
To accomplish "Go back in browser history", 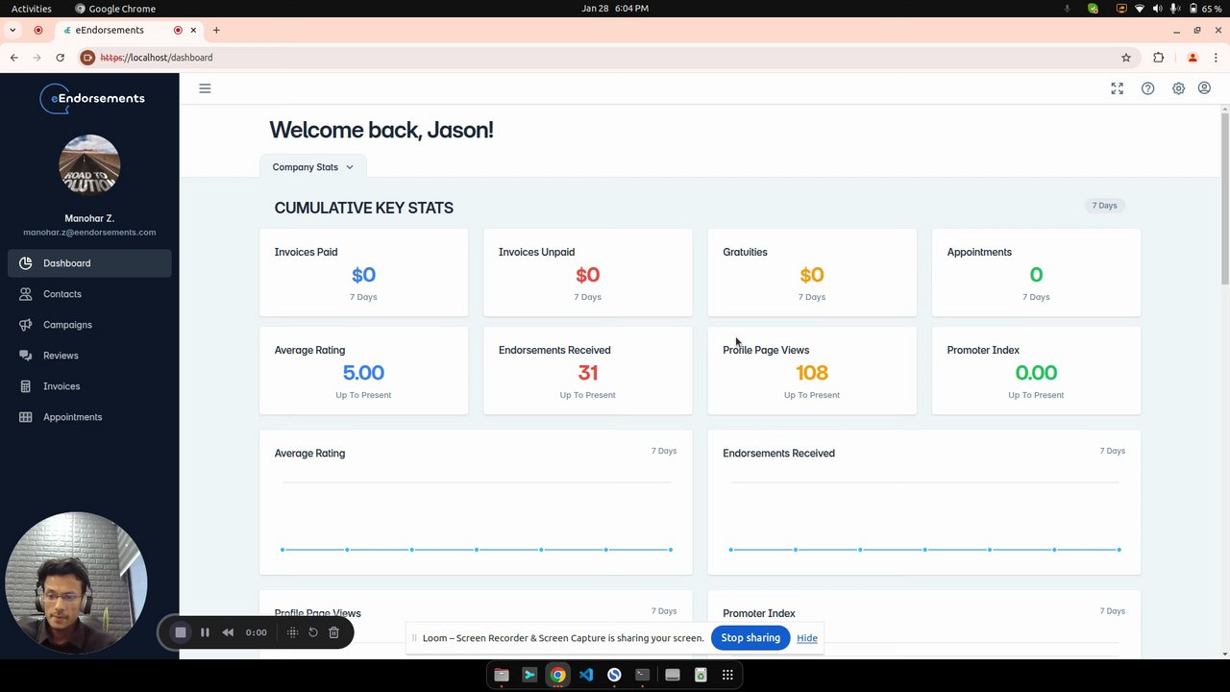I will pos(13,58).
